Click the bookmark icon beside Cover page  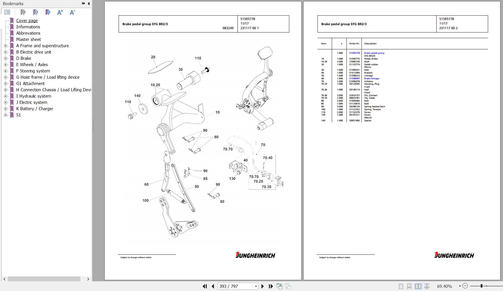click(12, 21)
